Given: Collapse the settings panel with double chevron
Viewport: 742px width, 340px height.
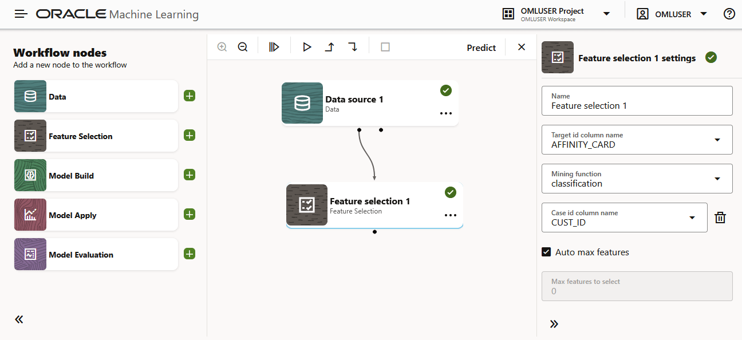Looking at the screenshot, I should [x=554, y=324].
